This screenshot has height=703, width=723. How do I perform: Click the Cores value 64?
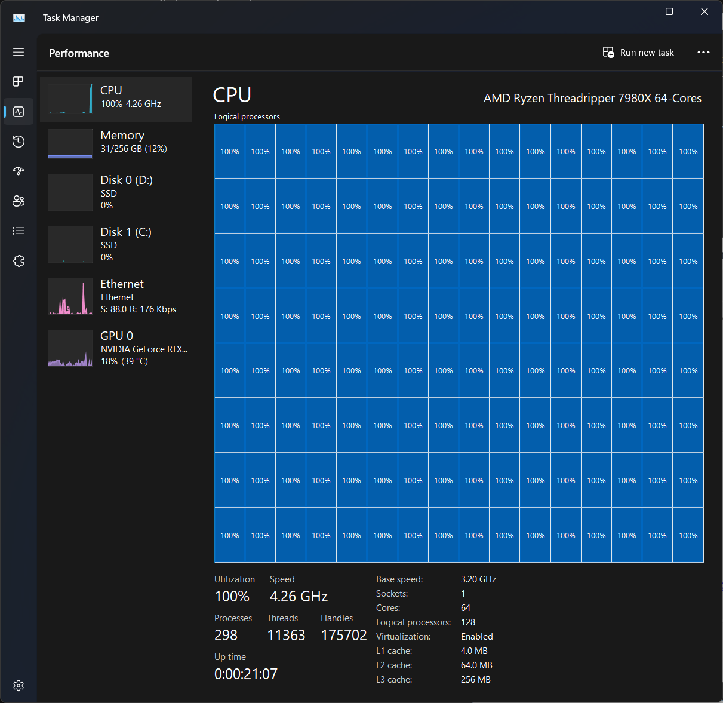(x=466, y=608)
